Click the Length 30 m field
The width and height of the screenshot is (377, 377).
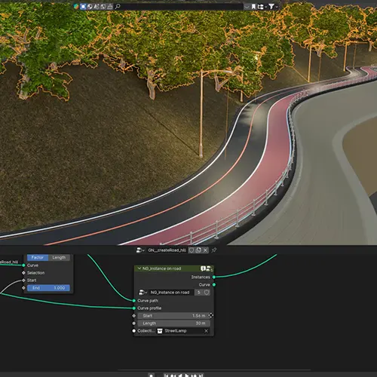(x=174, y=323)
